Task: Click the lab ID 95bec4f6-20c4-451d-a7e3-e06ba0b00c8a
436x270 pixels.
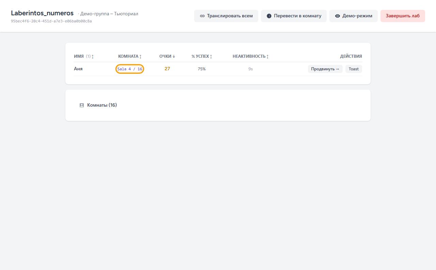Action: click(x=51, y=21)
